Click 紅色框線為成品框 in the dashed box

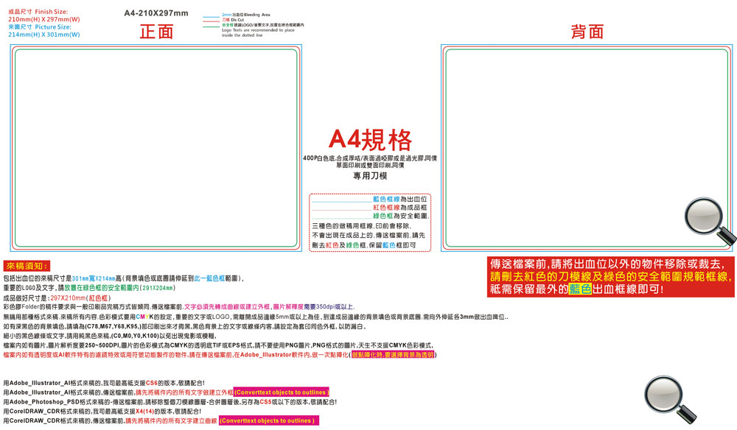[x=400, y=208]
